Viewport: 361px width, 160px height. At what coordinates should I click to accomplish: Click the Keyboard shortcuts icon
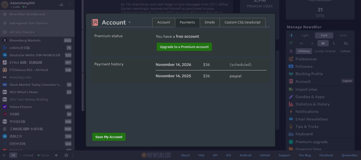[x=291, y=134]
